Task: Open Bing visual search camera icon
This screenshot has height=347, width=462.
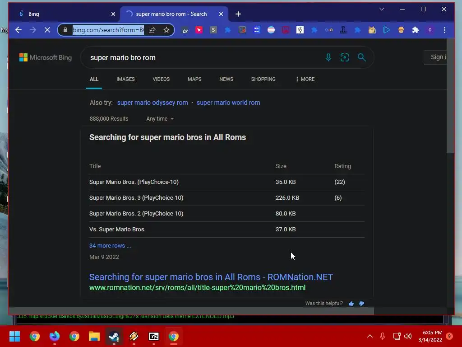Action: point(344,57)
